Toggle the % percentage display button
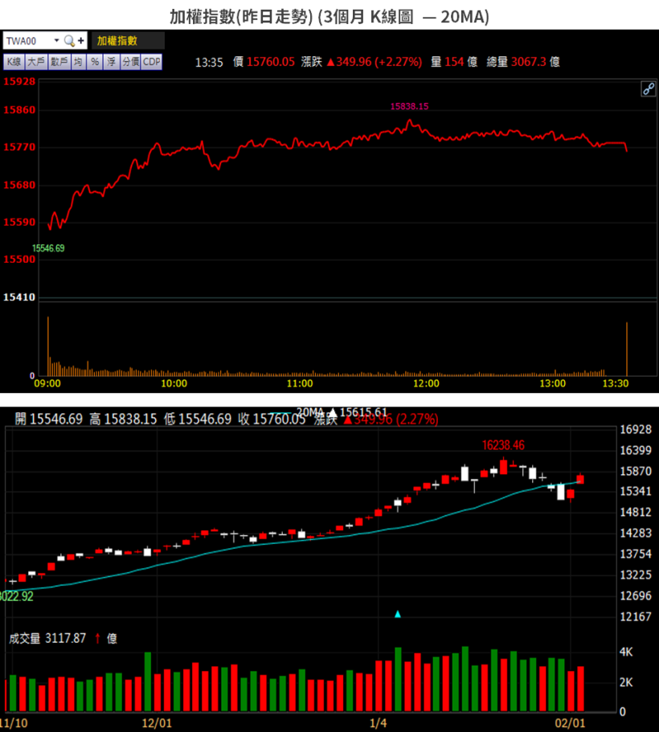This screenshot has height=732, width=659. [x=94, y=62]
